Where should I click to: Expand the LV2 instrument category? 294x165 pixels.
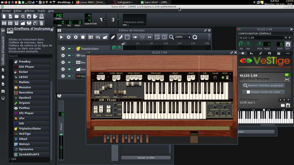10,159
